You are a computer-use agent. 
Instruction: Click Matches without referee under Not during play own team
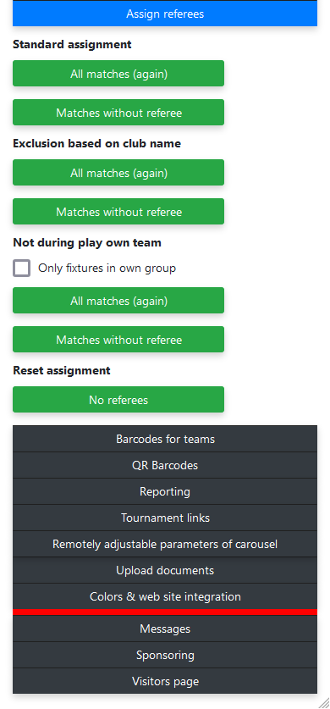tap(118, 340)
